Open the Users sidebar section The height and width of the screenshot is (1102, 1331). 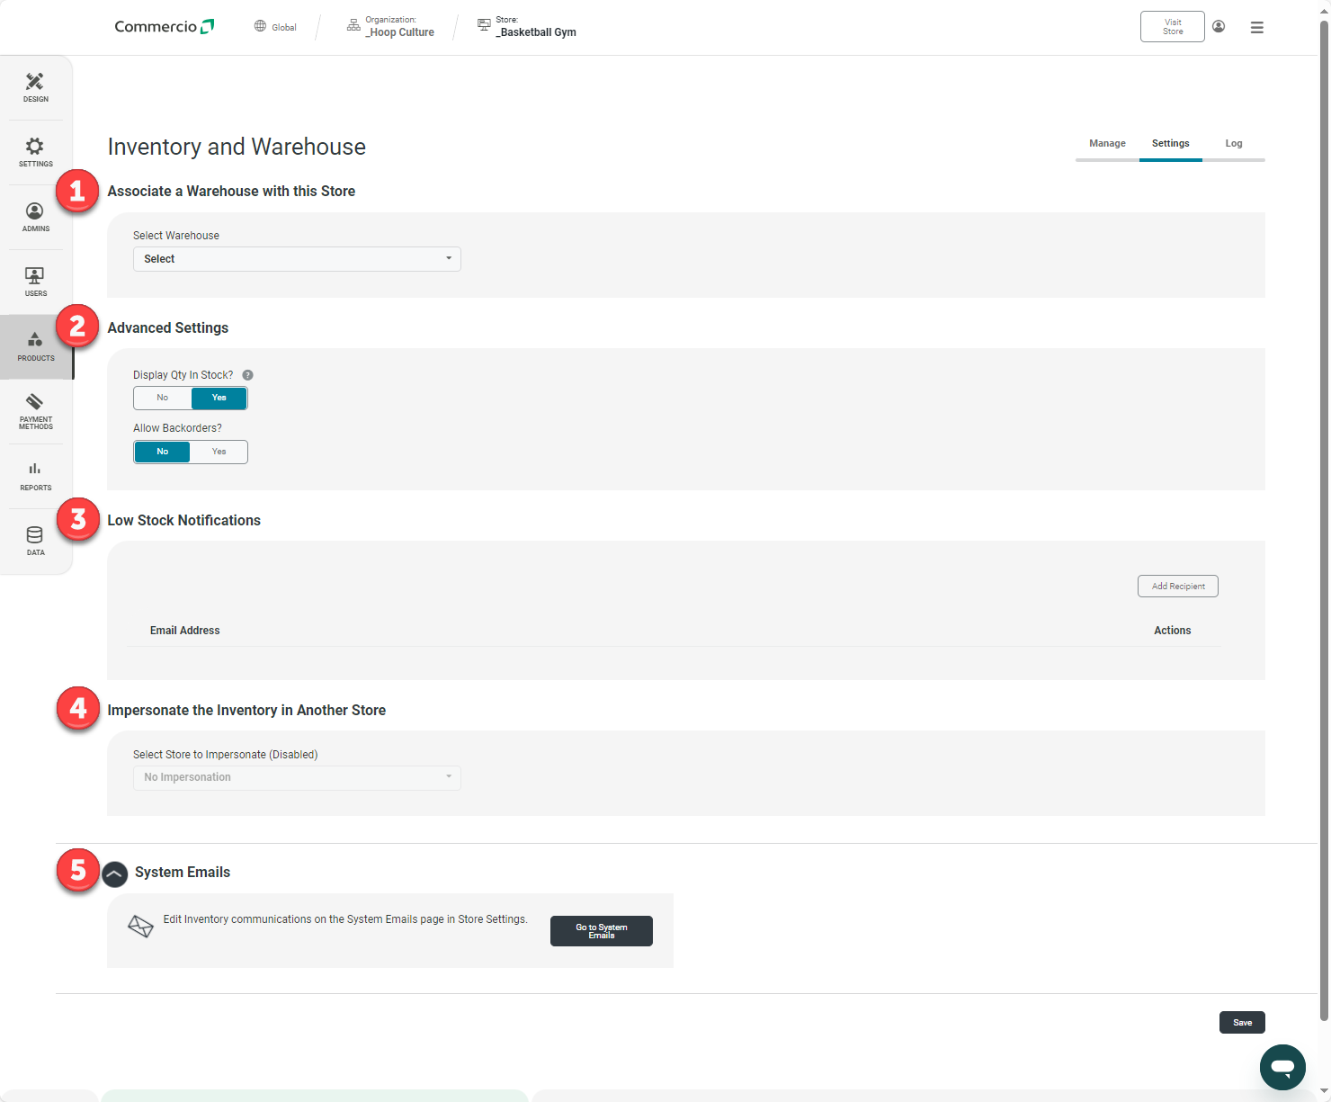(x=36, y=282)
